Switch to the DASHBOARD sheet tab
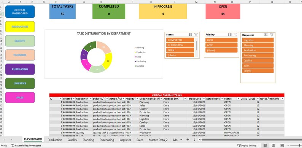 pyautogui.click(x=33, y=139)
